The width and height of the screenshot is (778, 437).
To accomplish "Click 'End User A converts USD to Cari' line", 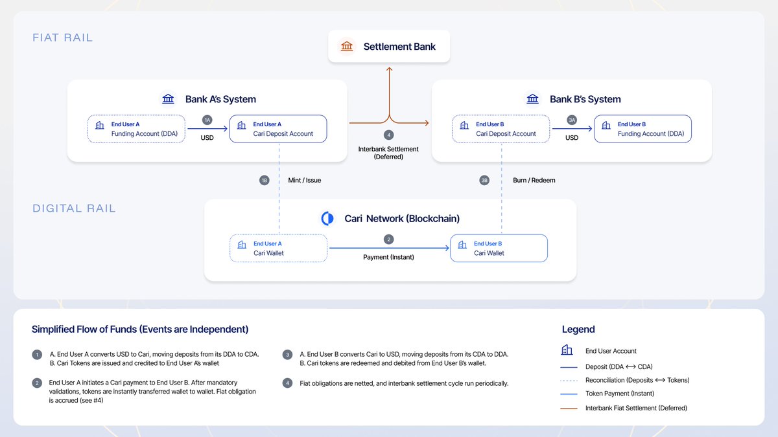I will [x=155, y=355].
